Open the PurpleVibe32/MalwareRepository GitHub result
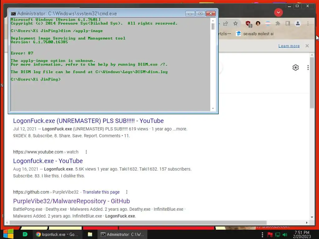This screenshot has height=239, width=319. 71,201
